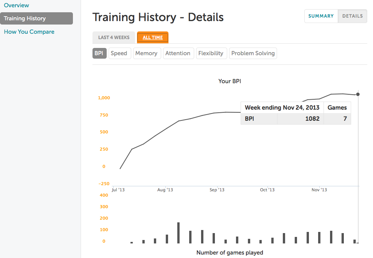Image resolution: width=373 pixels, height=258 pixels.
Task: Switch to the Summary view
Action: click(x=321, y=16)
